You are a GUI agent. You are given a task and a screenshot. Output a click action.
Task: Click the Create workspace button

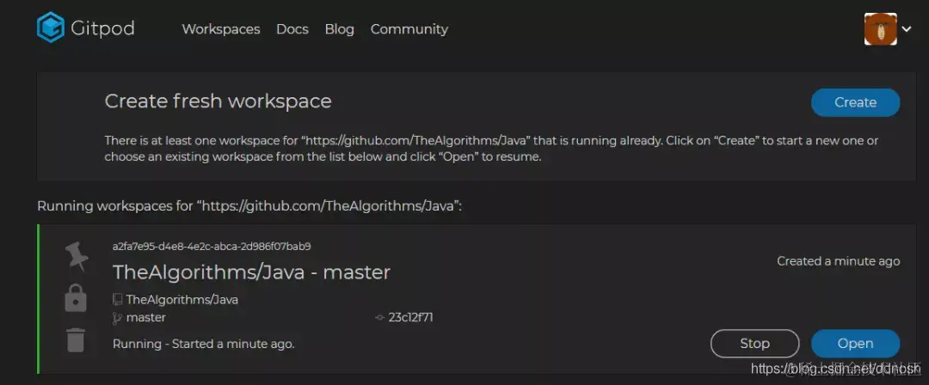point(855,102)
